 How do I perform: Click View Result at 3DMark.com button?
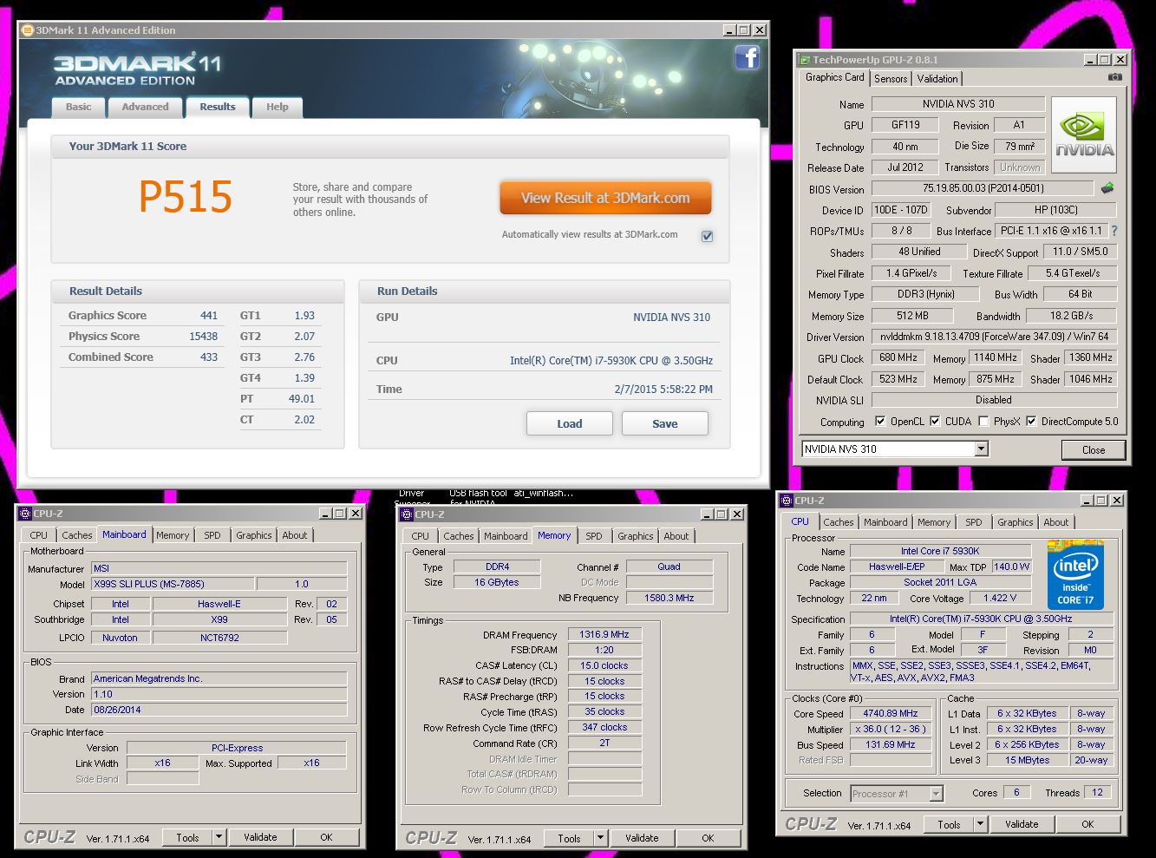click(605, 198)
